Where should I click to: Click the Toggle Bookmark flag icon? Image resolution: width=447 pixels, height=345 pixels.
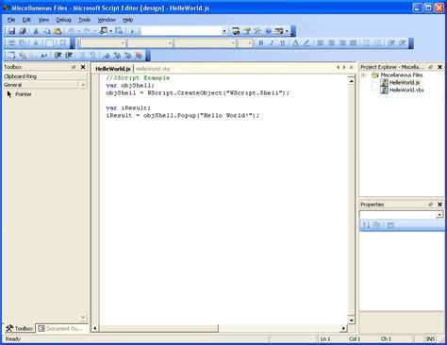(107, 56)
